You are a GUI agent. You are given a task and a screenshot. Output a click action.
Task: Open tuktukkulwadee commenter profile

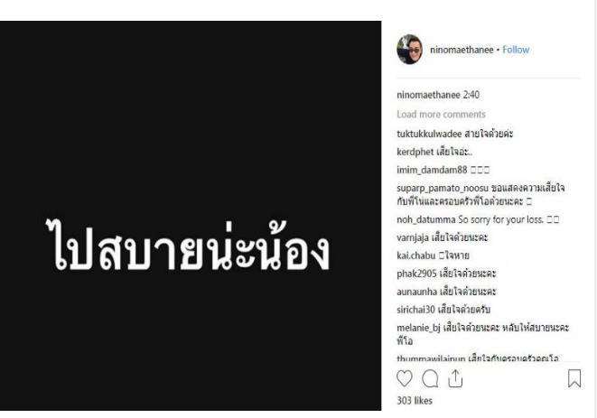429,134
